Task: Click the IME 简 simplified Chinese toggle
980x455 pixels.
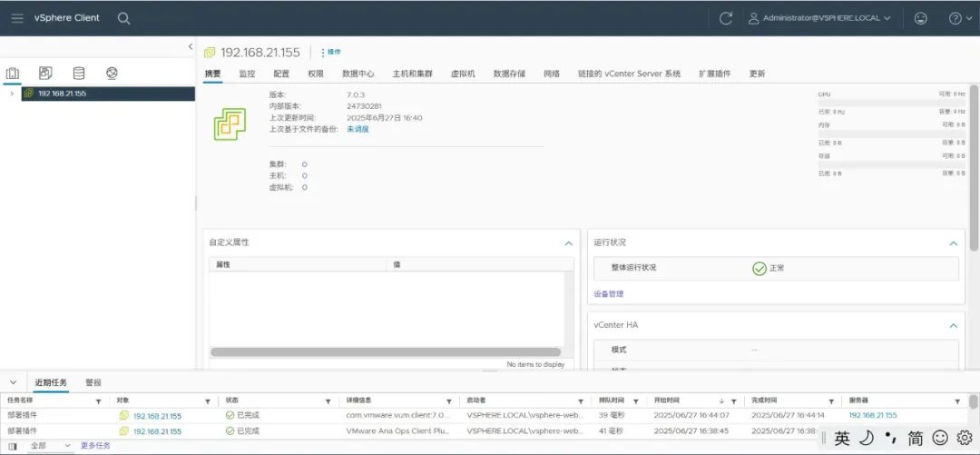Action: [x=915, y=438]
